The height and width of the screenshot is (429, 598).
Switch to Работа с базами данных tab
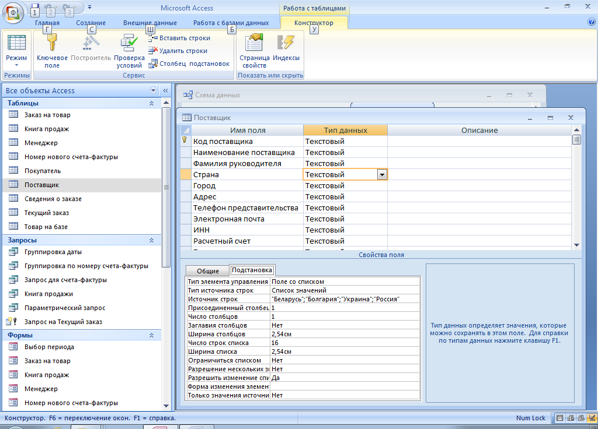(x=231, y=23)
